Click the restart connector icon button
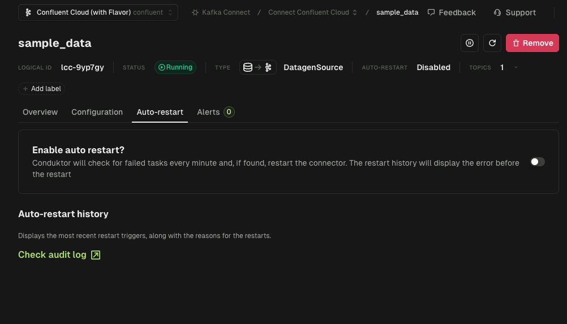The height and width of the screenshot is (324, 567). (x=492, y=43)
